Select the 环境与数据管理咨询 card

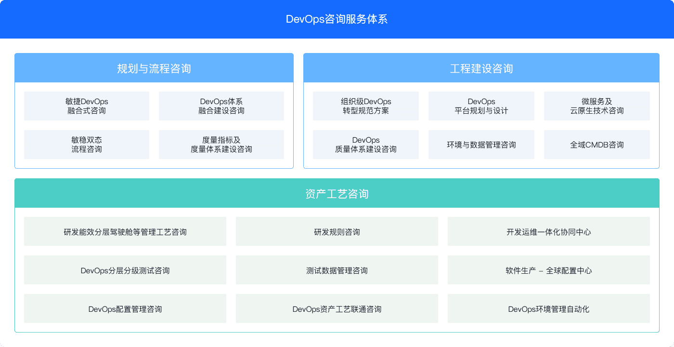pos(481,144)
